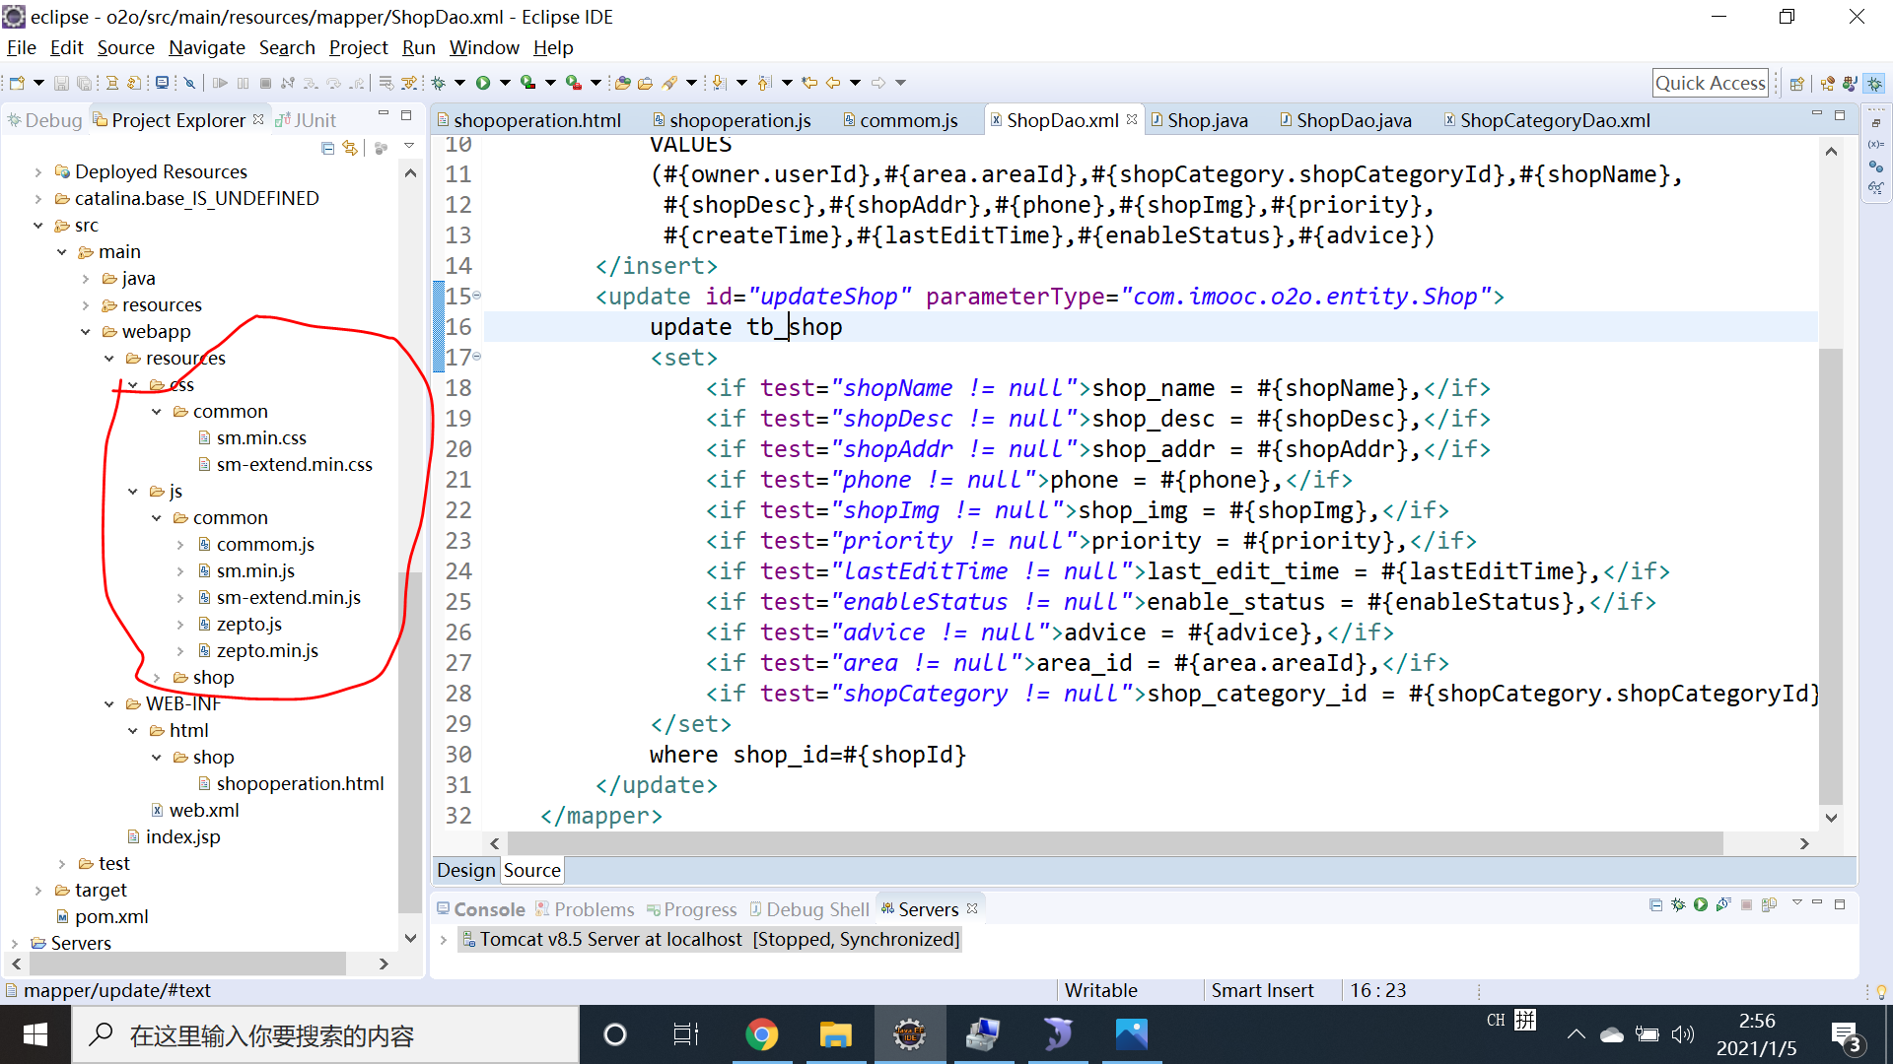
Task: Switch to the ShopDao.java editor tab
Action: (x=1353, y=120)
